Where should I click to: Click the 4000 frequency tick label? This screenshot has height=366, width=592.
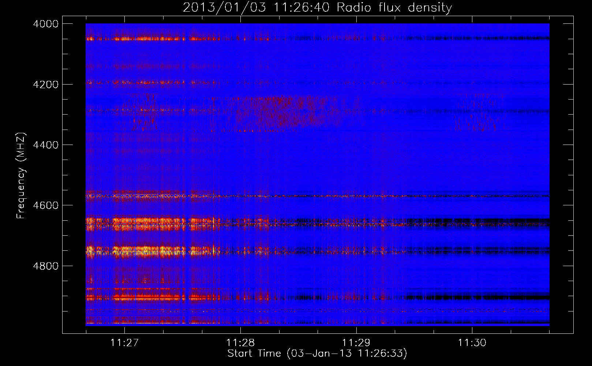(x=46, y=24)
